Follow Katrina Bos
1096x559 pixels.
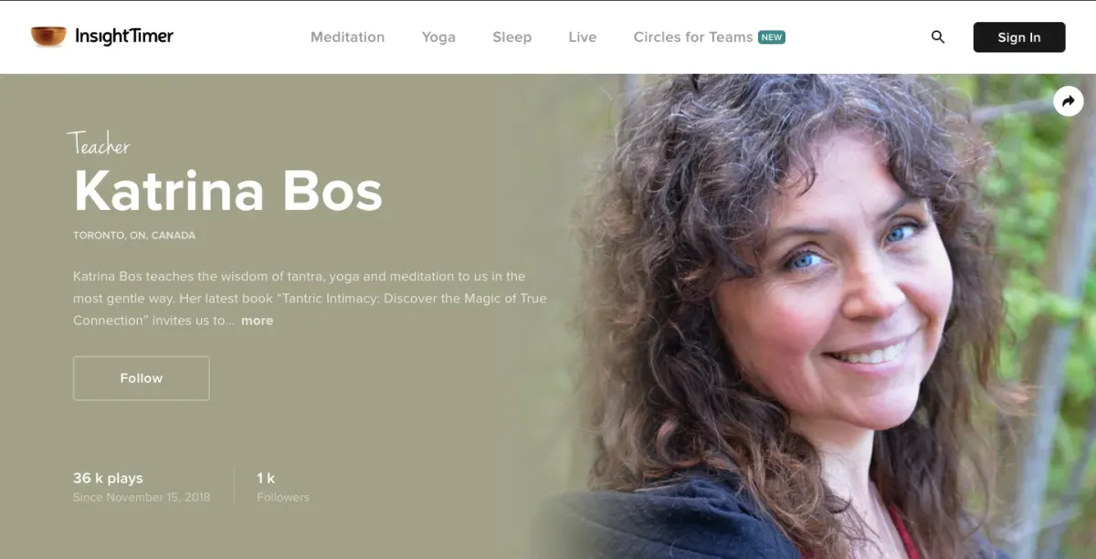(142, 378)
